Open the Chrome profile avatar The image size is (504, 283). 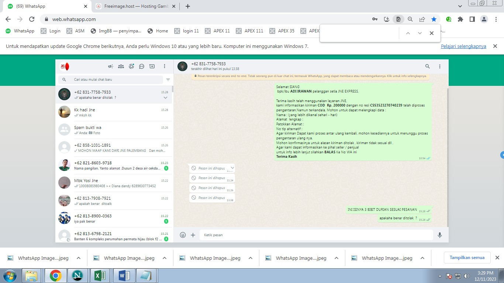pyautogui.click(x=484, y=19)
